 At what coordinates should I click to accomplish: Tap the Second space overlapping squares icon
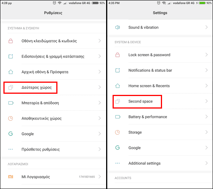tap(118, 101)
